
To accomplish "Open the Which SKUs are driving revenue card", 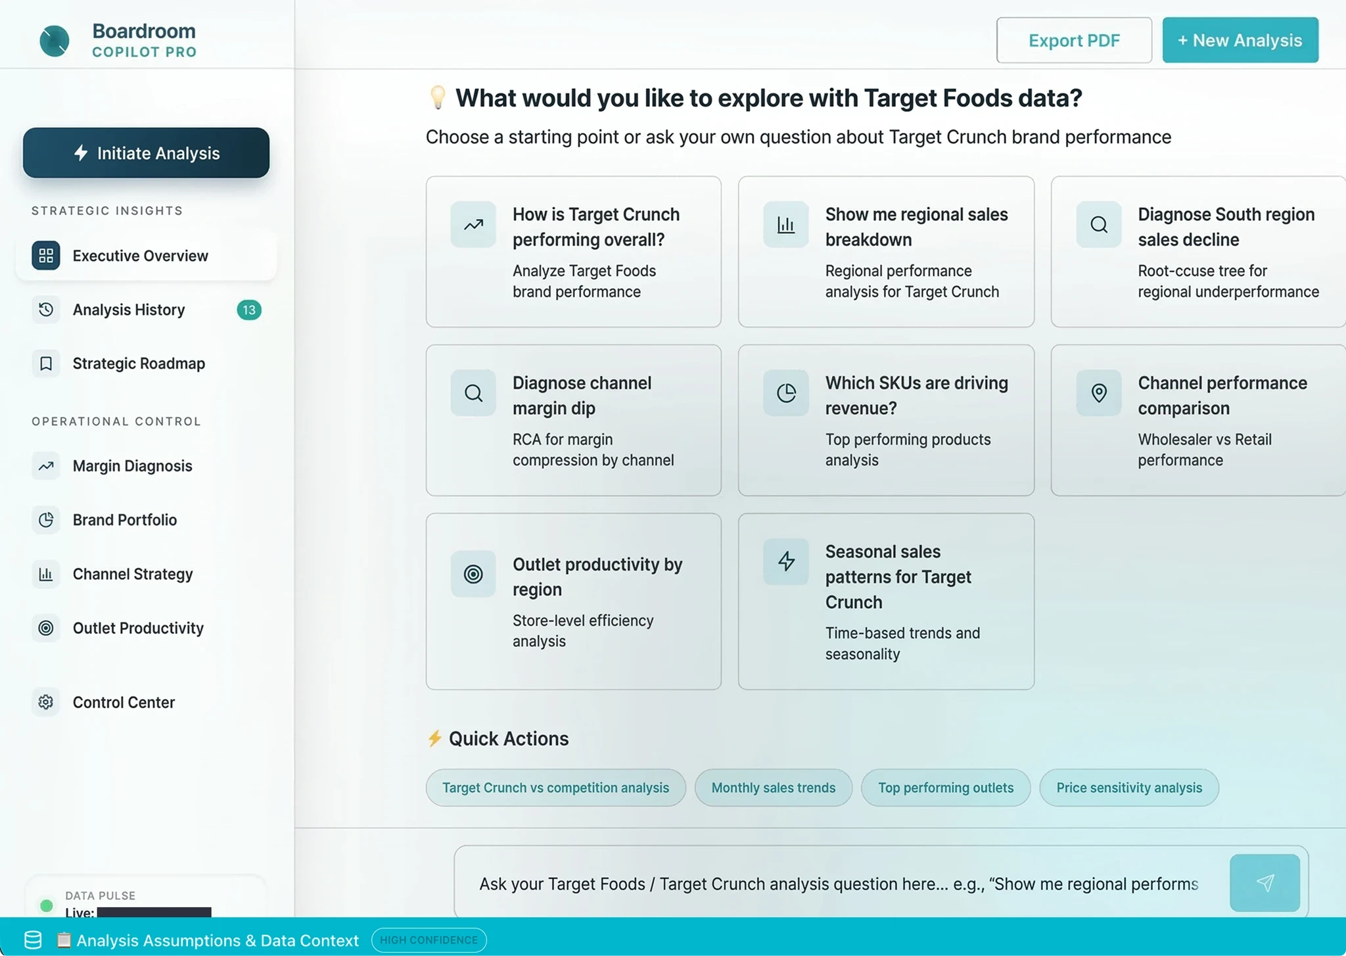I will coord(885,420).
